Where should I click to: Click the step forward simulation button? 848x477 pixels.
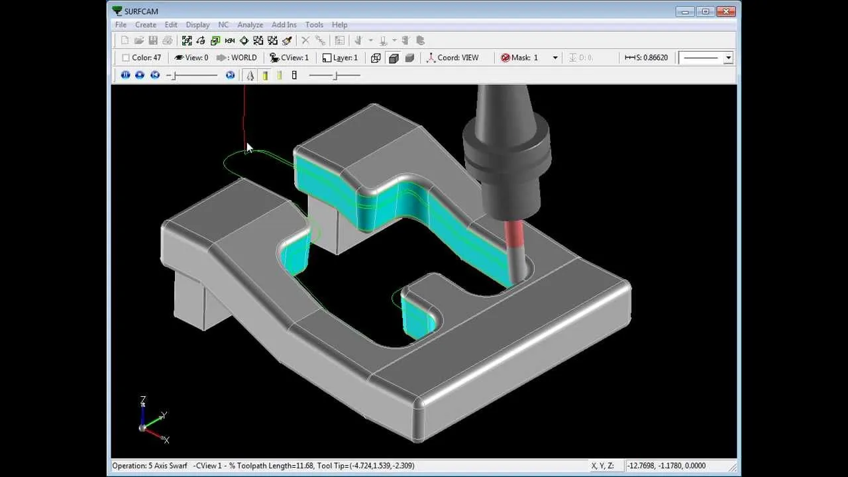[230, 75]
